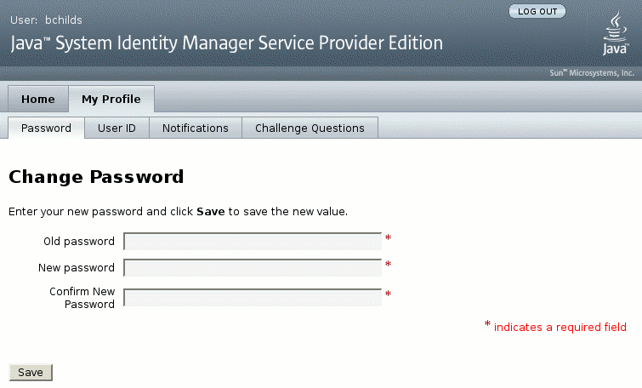Open the Challenge Questions subtab

pos(310,128)
